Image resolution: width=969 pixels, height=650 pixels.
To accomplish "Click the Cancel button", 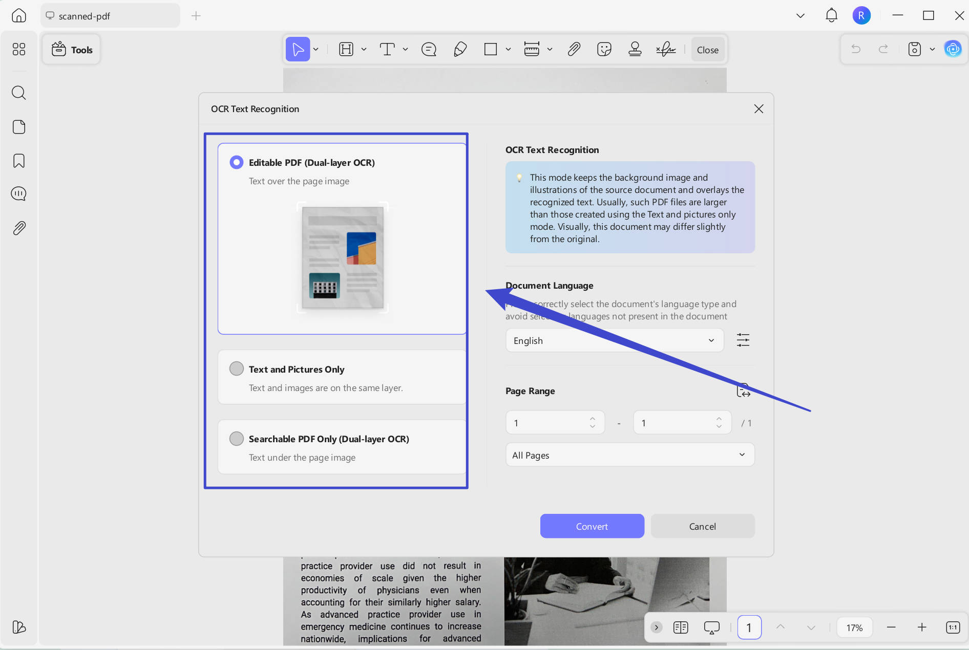I will [x=703, y=526].
